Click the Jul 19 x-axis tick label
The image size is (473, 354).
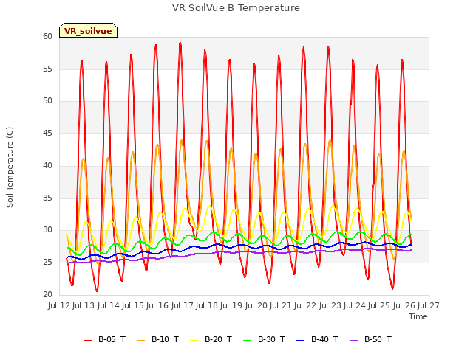coord(232,305)
